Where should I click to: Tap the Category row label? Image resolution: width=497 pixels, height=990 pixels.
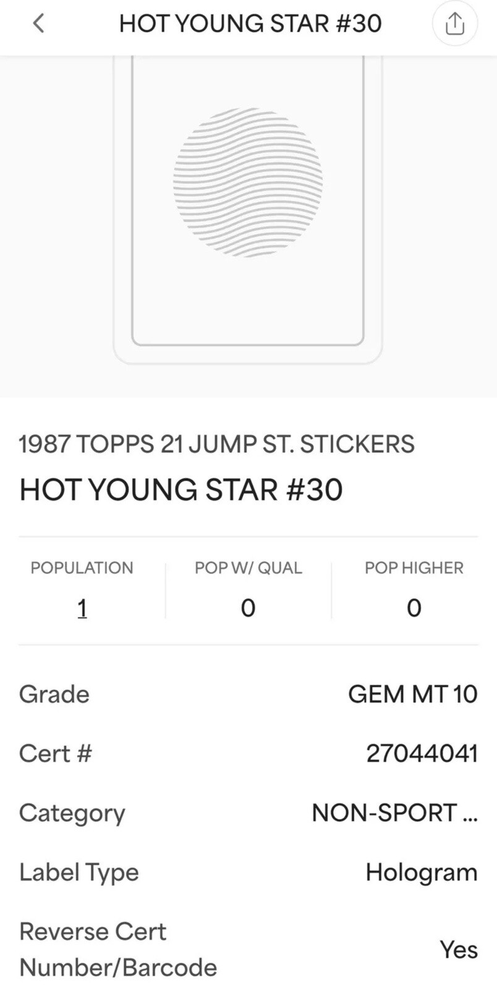pyautogui.click(x=72, y=813)
